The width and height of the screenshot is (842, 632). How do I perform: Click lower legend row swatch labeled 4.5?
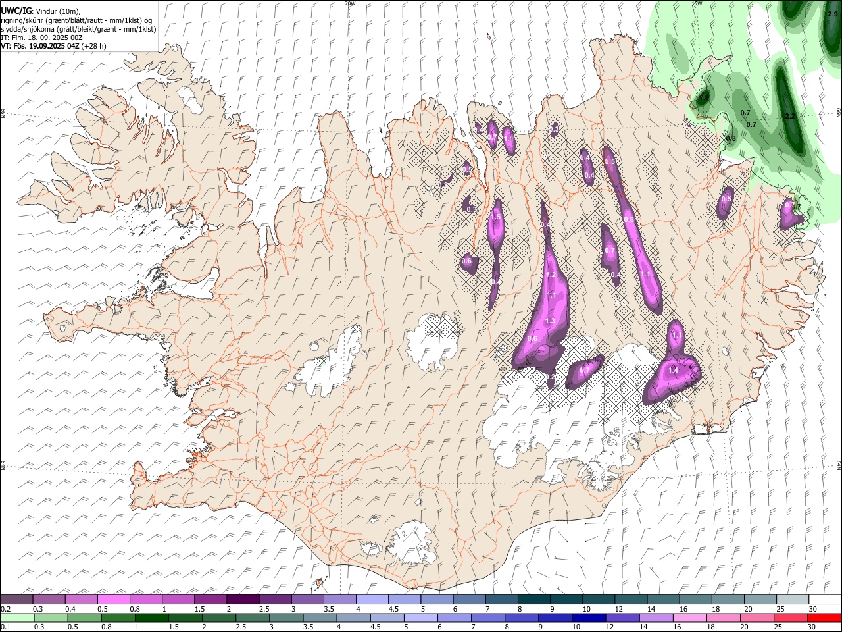tap(387, 618)
